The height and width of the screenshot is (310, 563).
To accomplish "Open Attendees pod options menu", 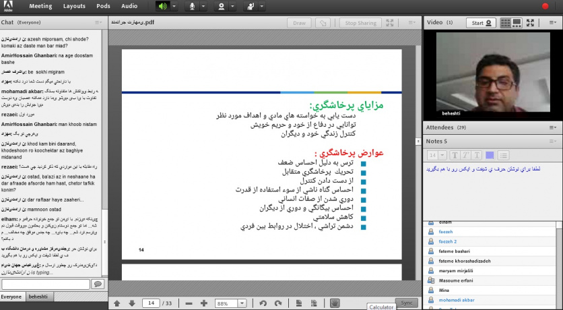I will 553,127.
